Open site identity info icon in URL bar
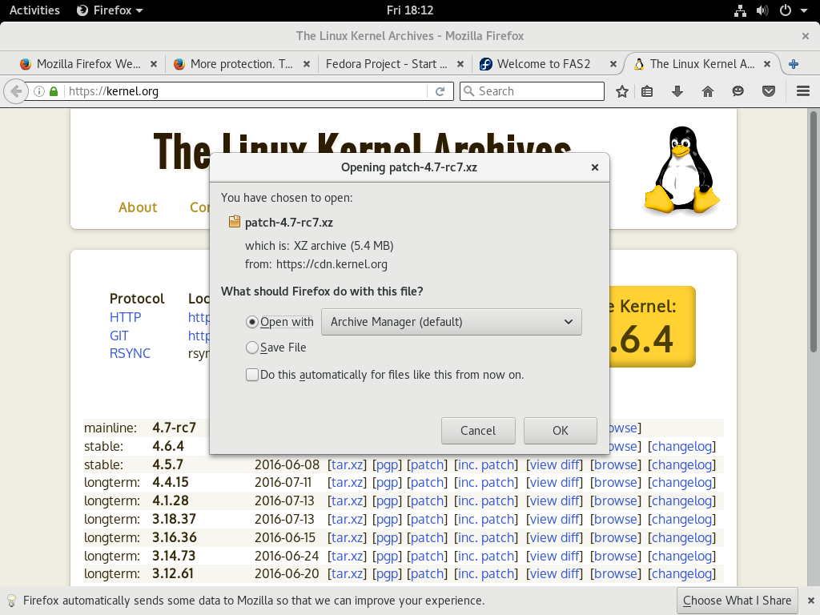The height and width of the screenshot is (615, 820). point(39,91)
